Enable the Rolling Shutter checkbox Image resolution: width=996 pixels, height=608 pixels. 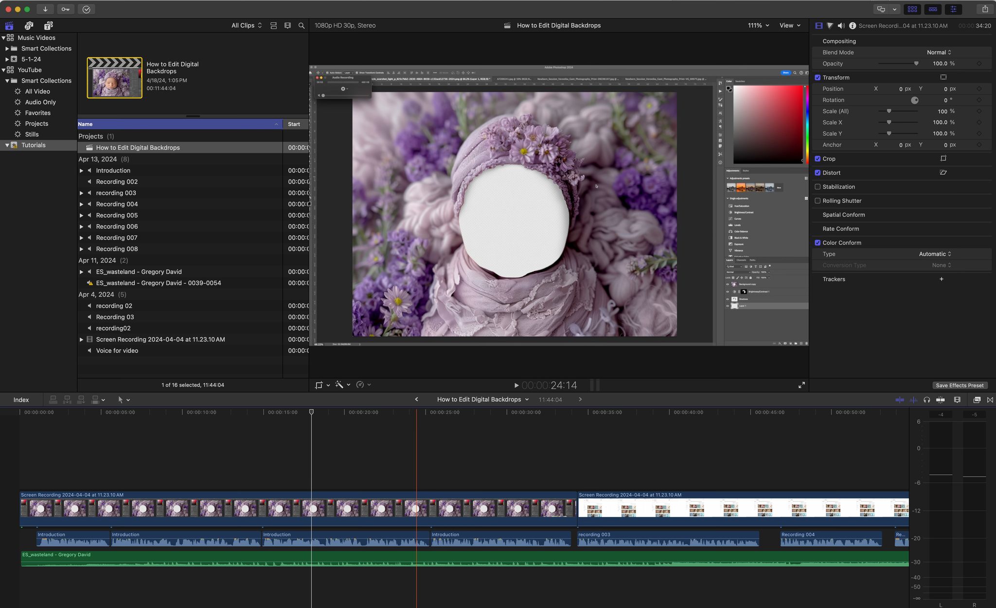tap(818, 201)
